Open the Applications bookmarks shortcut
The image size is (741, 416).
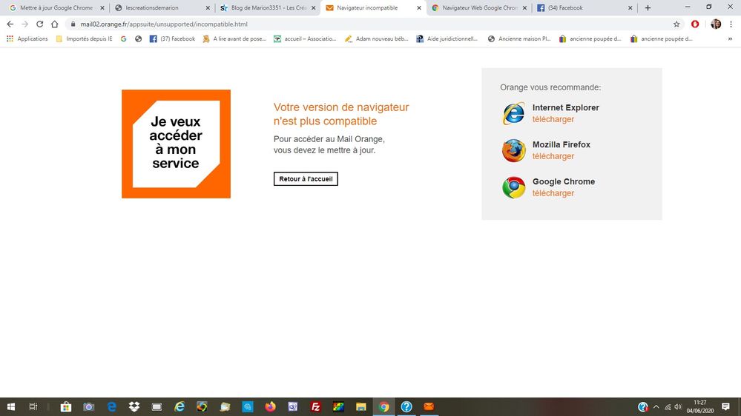pos(27,38)
